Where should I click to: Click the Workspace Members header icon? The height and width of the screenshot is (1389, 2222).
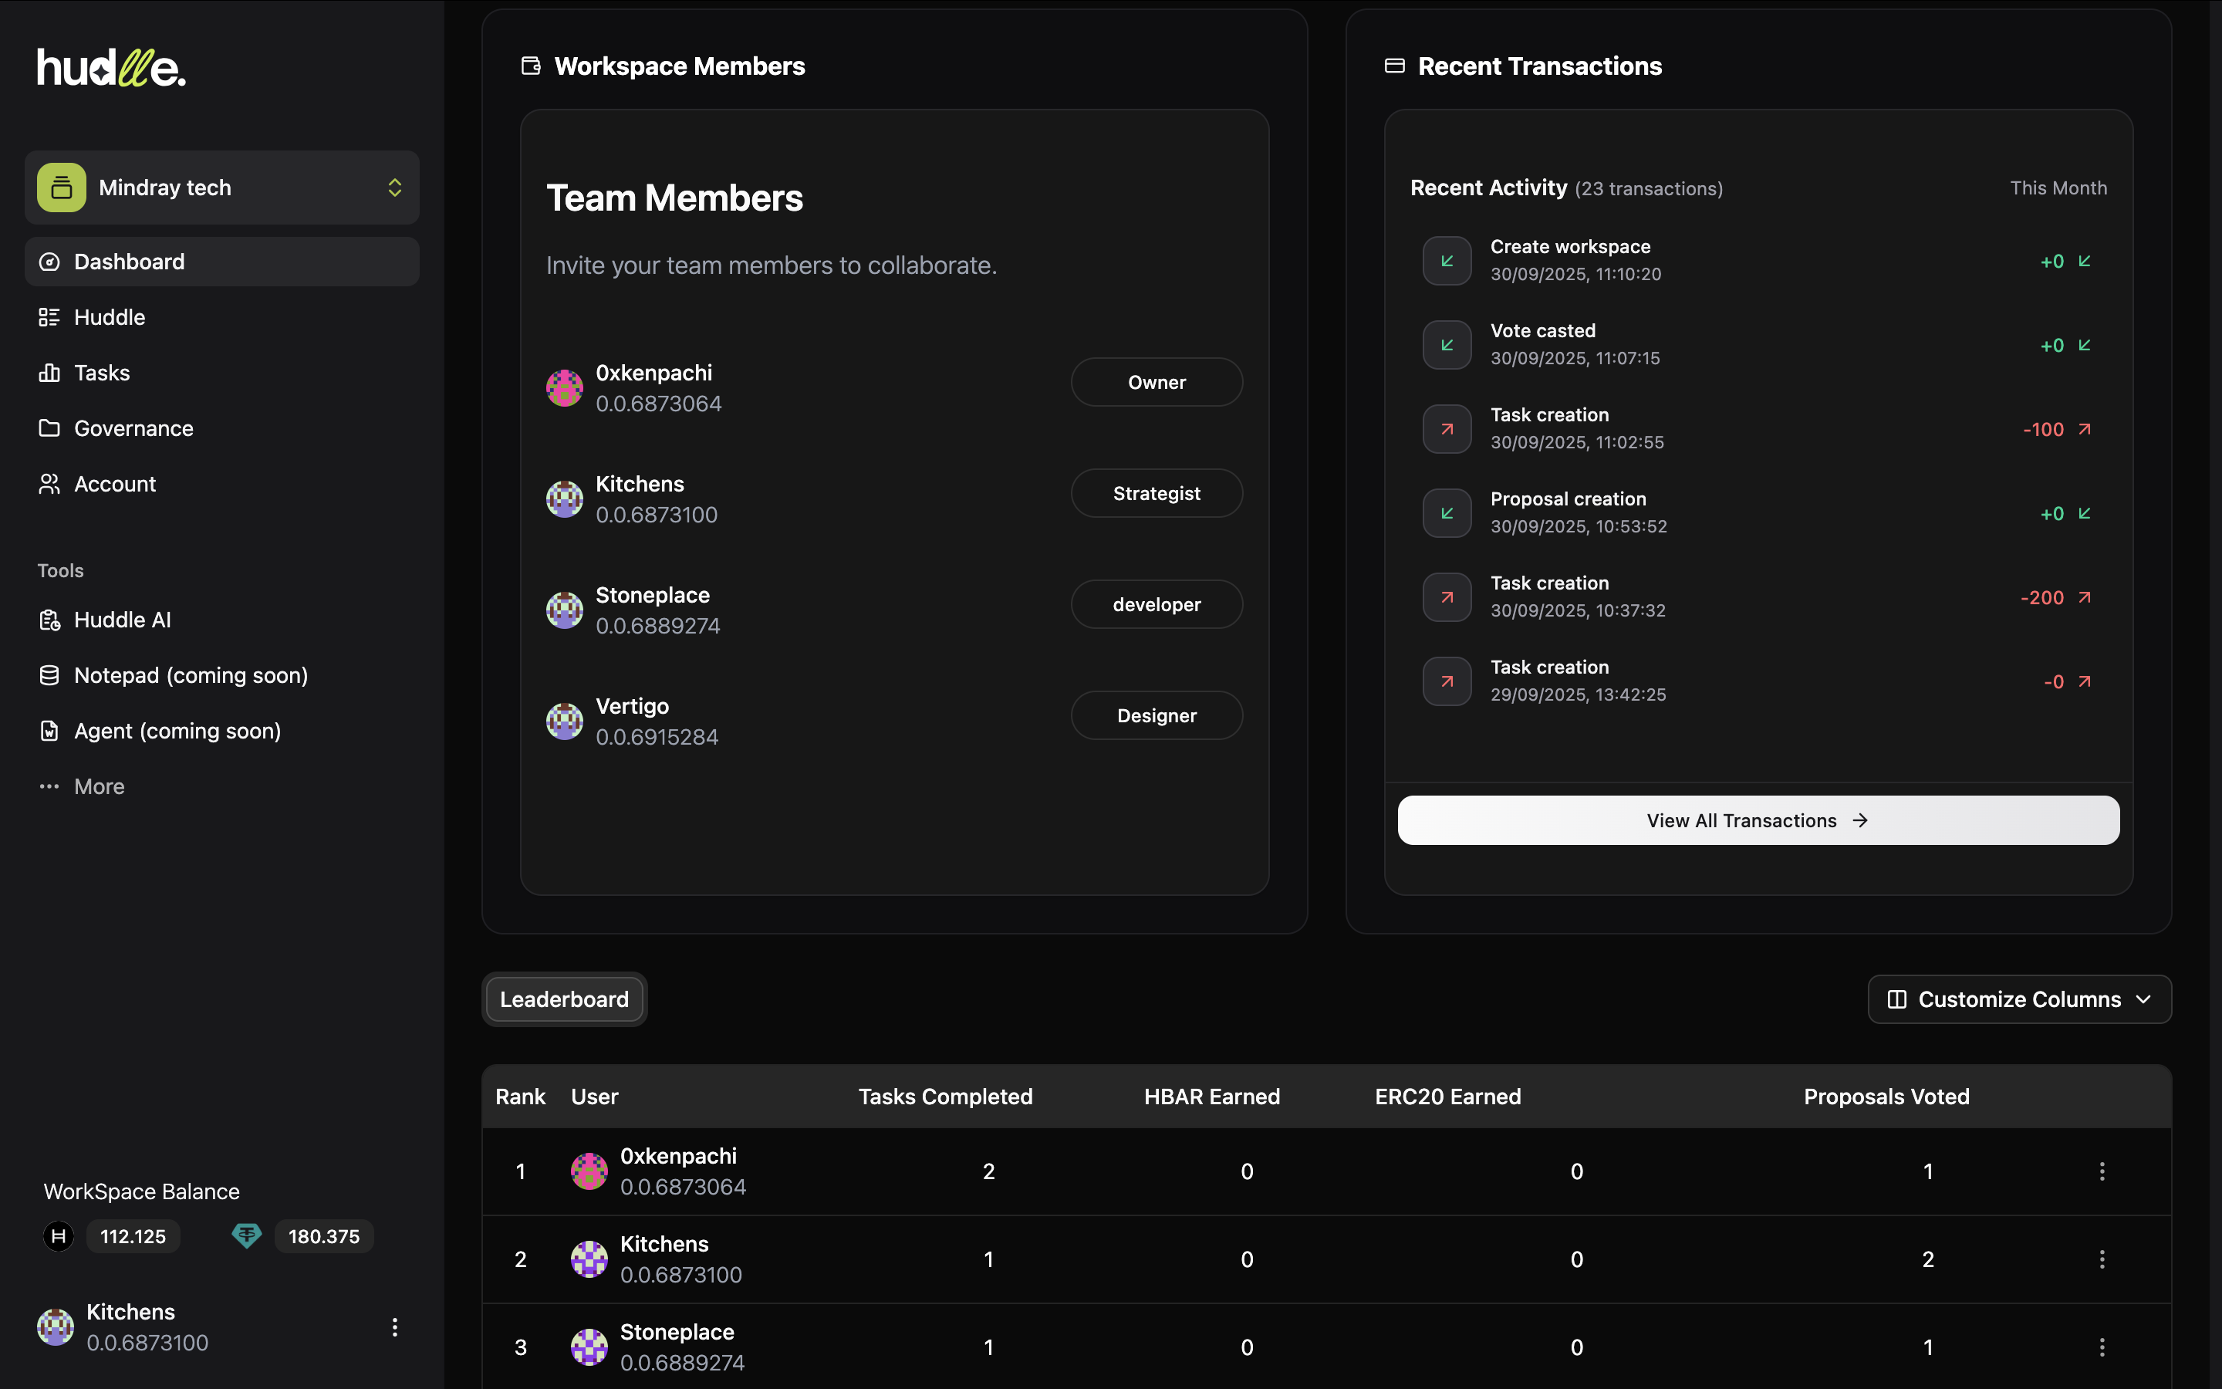pyautogui.click(x=531, y=66)
